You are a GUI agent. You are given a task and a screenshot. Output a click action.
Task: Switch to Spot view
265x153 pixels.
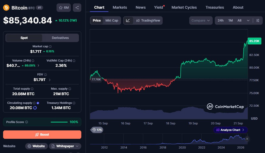24,38
